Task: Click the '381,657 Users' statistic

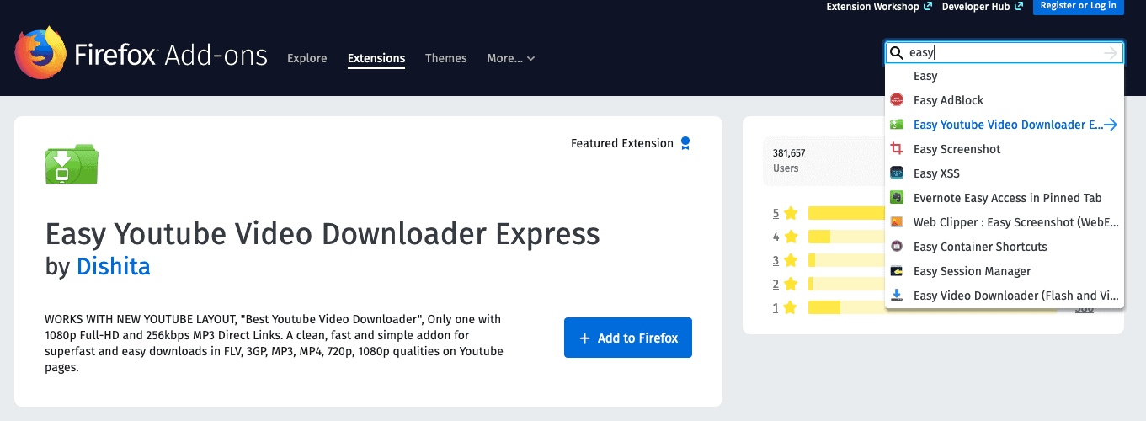Action: (789, 160)
